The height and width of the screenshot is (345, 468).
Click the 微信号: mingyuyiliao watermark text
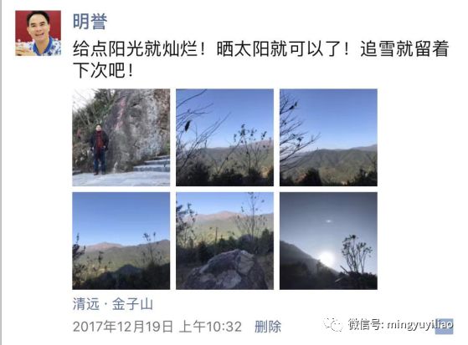(x=400, y=324)
